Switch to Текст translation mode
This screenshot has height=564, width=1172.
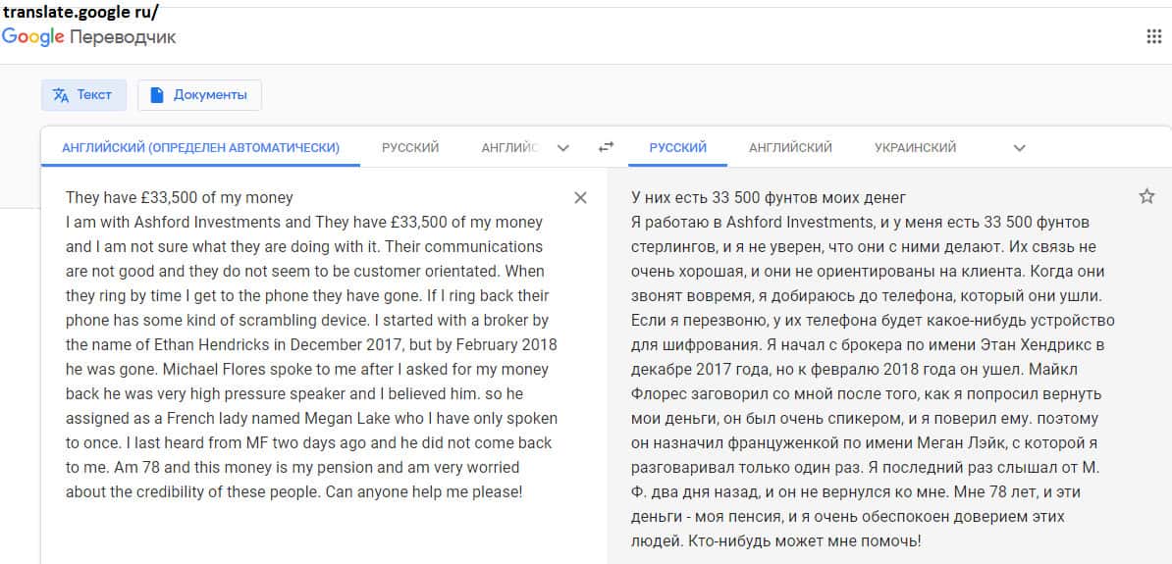click(x=83, y=95)
